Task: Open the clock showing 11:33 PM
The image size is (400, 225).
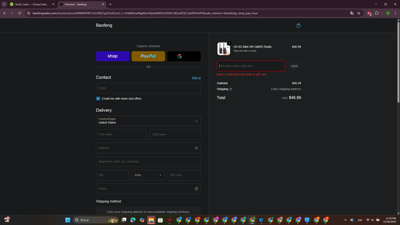Action: pos(390,220)
